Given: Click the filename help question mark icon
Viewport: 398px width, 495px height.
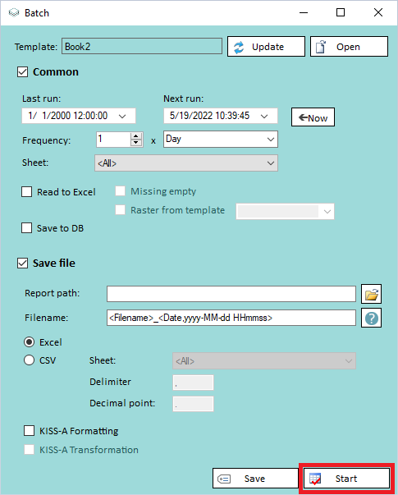Looking at the screenshot, I should tap(371, 318).
